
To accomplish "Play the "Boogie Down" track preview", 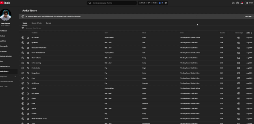I will coord(23,73).
